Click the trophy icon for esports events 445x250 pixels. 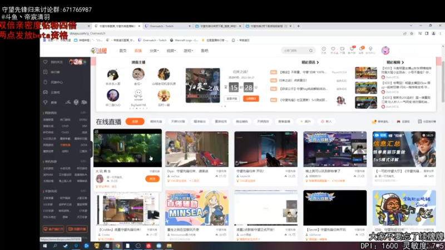[46, 102]
